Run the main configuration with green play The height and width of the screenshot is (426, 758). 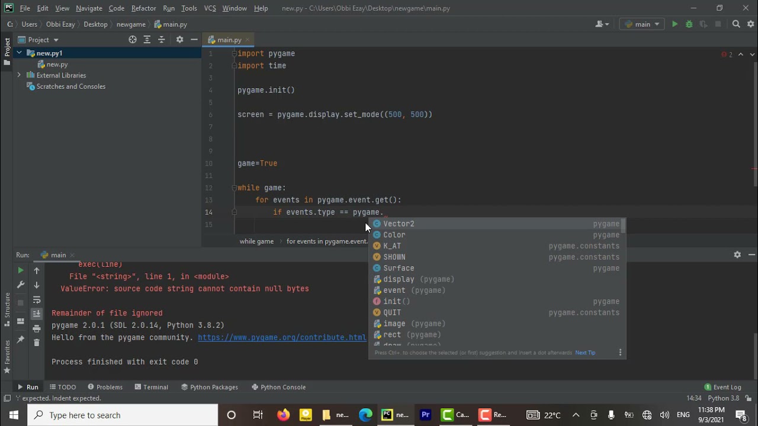(x=675, y=24)
